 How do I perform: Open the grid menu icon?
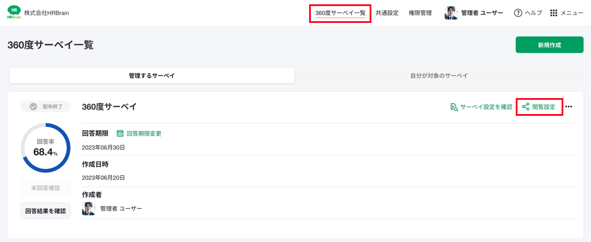[x=554, y=13]
